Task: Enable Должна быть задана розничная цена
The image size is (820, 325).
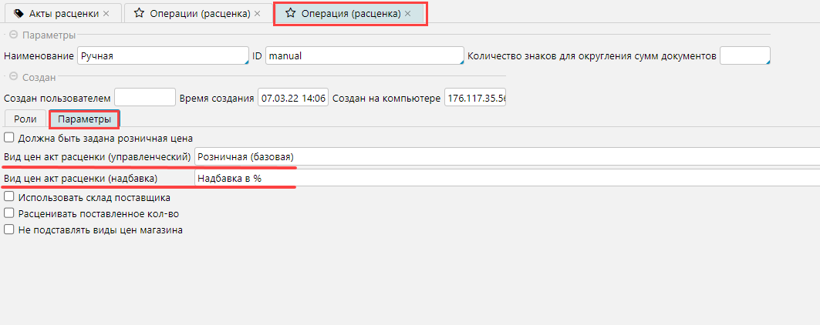Action: click(9, 138)
